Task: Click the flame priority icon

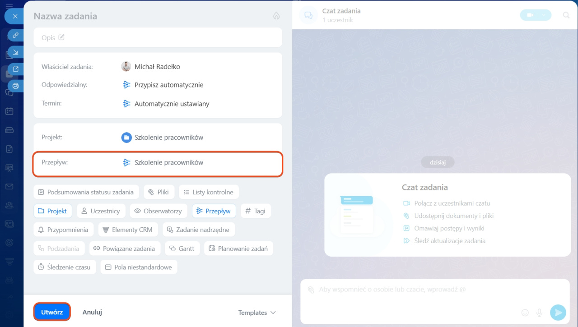Action: (x=276, y=16)
